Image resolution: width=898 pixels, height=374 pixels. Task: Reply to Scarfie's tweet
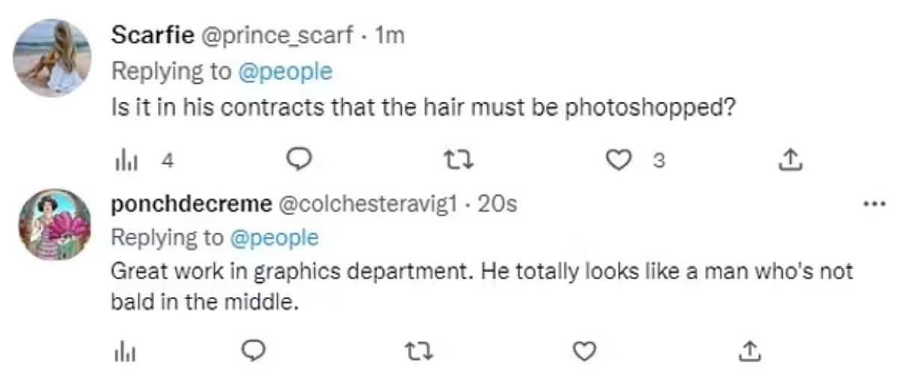299,159
